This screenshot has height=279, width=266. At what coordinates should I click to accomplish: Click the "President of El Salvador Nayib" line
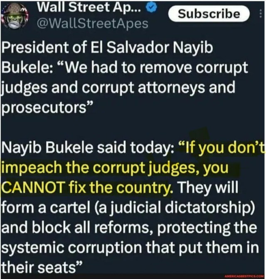(107, 47)
